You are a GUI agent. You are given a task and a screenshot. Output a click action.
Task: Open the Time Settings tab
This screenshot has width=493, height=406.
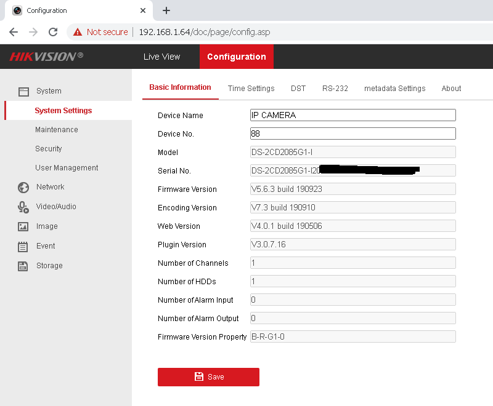251,89
